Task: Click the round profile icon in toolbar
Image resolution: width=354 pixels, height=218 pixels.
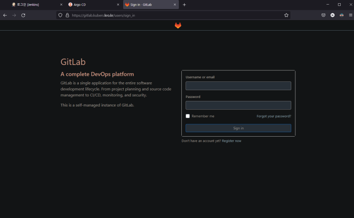Action: pyautogui.click(x=332, y=15)
